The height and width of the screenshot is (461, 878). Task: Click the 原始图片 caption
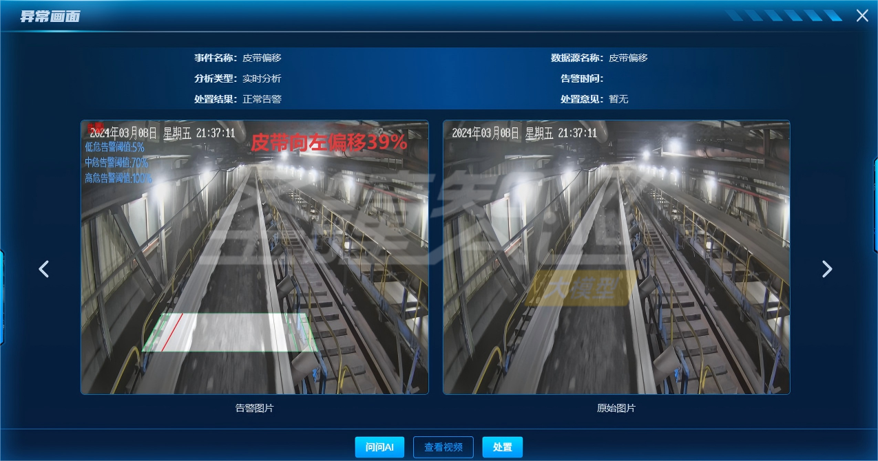(616, 408)
